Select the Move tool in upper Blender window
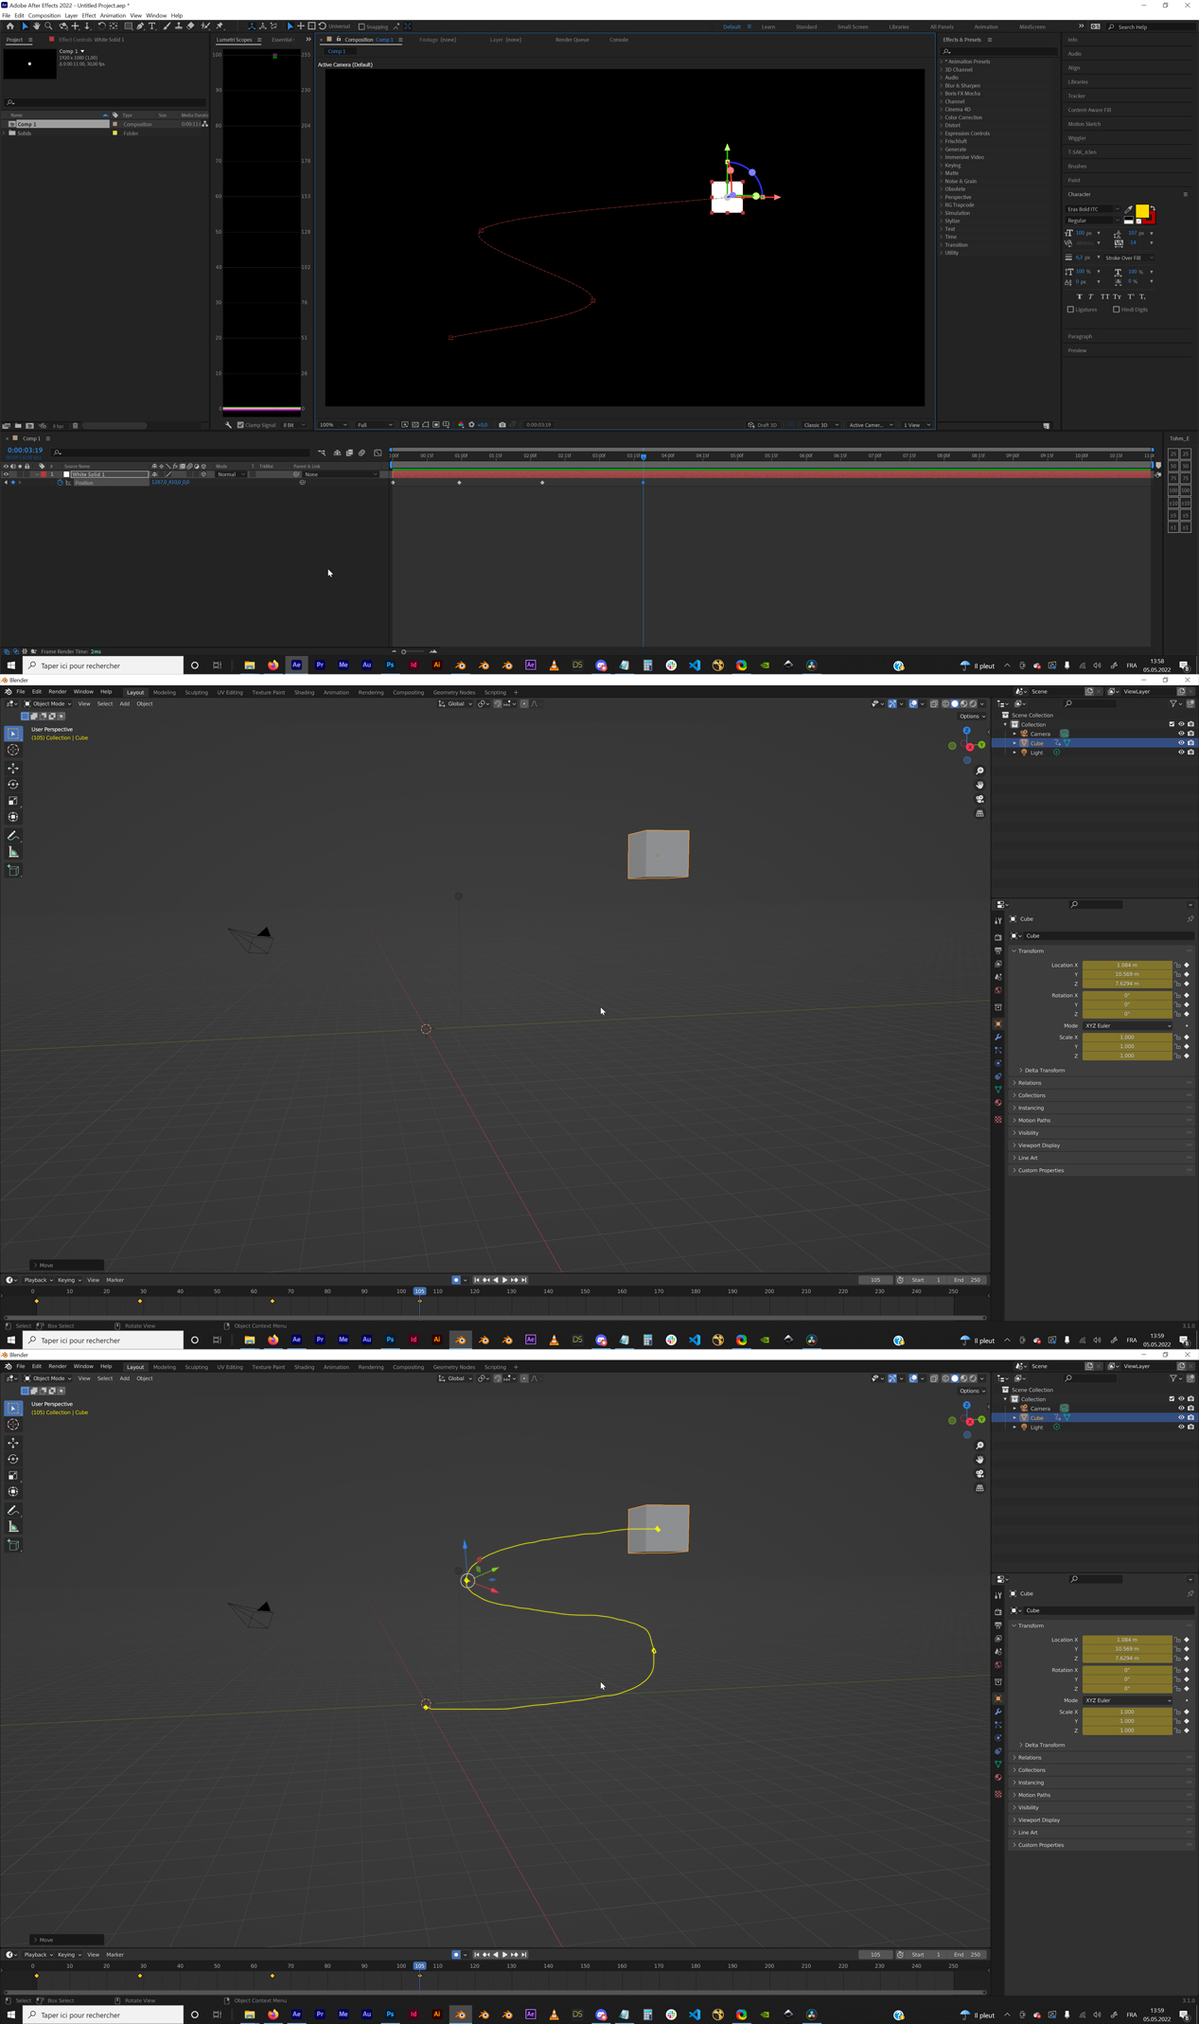The height and width of the screenshot is (2024, 1199). (x=13, y=768)
